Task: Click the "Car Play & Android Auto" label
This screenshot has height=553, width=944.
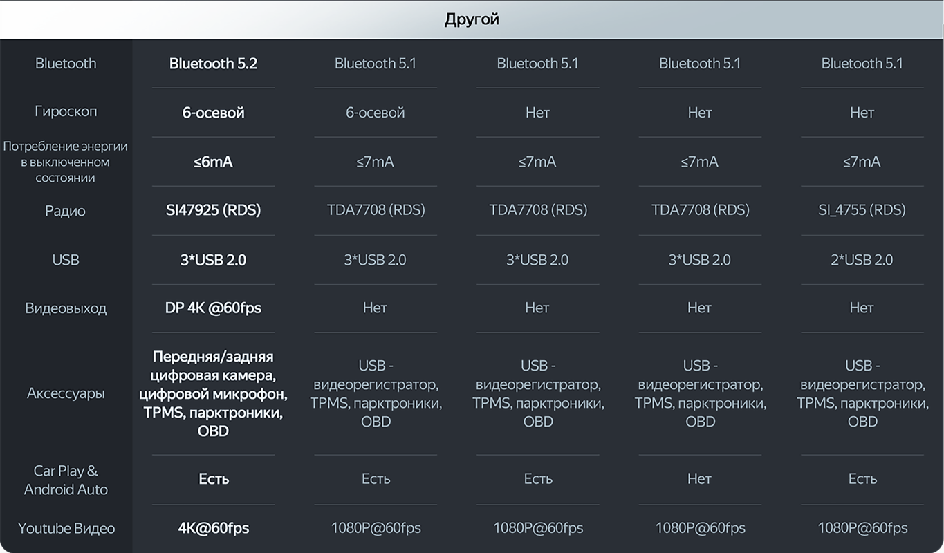Action: (x=66, y=480)
